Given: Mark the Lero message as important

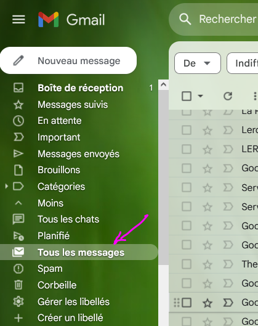Looking at the screenshot, I should coord(228,131).
